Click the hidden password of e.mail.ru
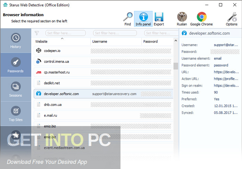Viewport: 242px width, 169px height. coord(155,115)
